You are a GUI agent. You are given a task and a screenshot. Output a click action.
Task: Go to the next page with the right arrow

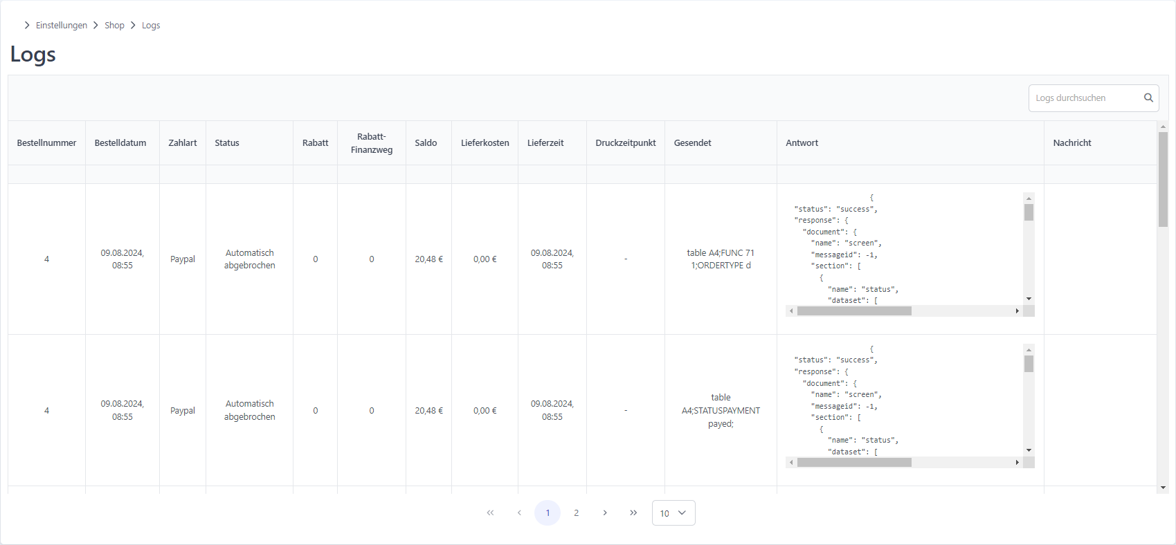coord(605,512)
